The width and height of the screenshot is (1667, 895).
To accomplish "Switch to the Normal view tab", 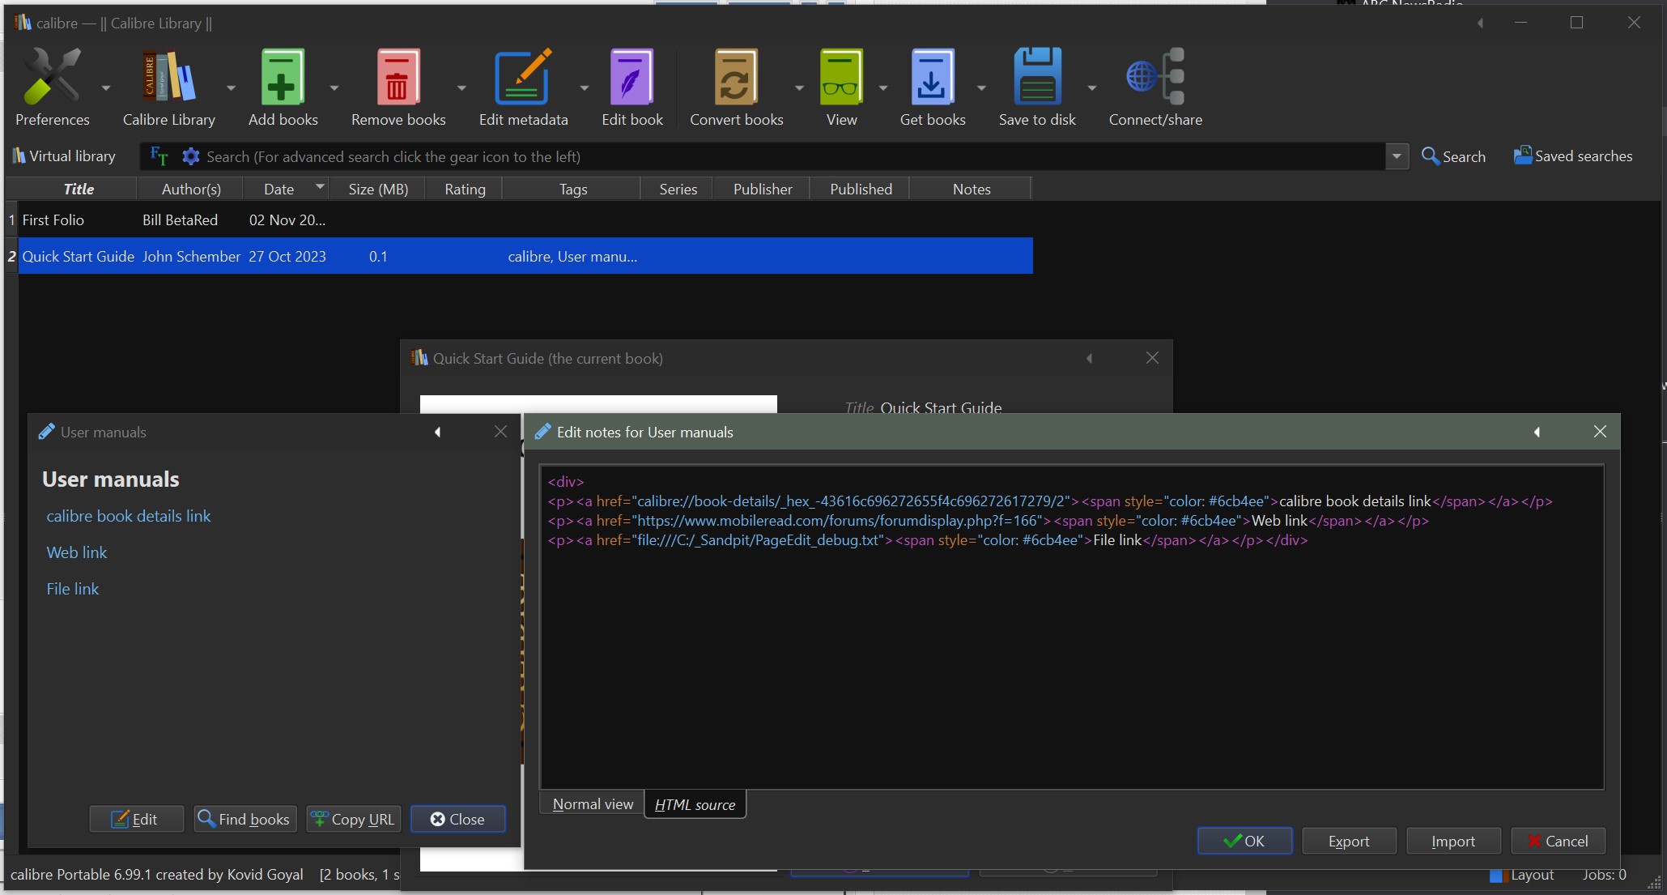I will tap(593, 804).
